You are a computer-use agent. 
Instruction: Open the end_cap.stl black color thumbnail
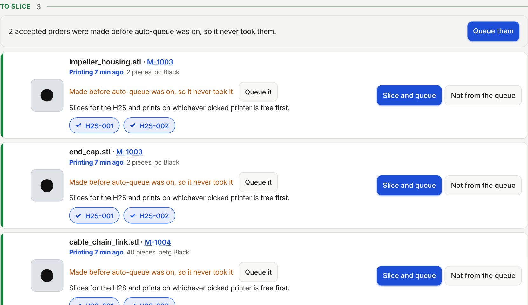pyautogui.click(x=47, y=186)
